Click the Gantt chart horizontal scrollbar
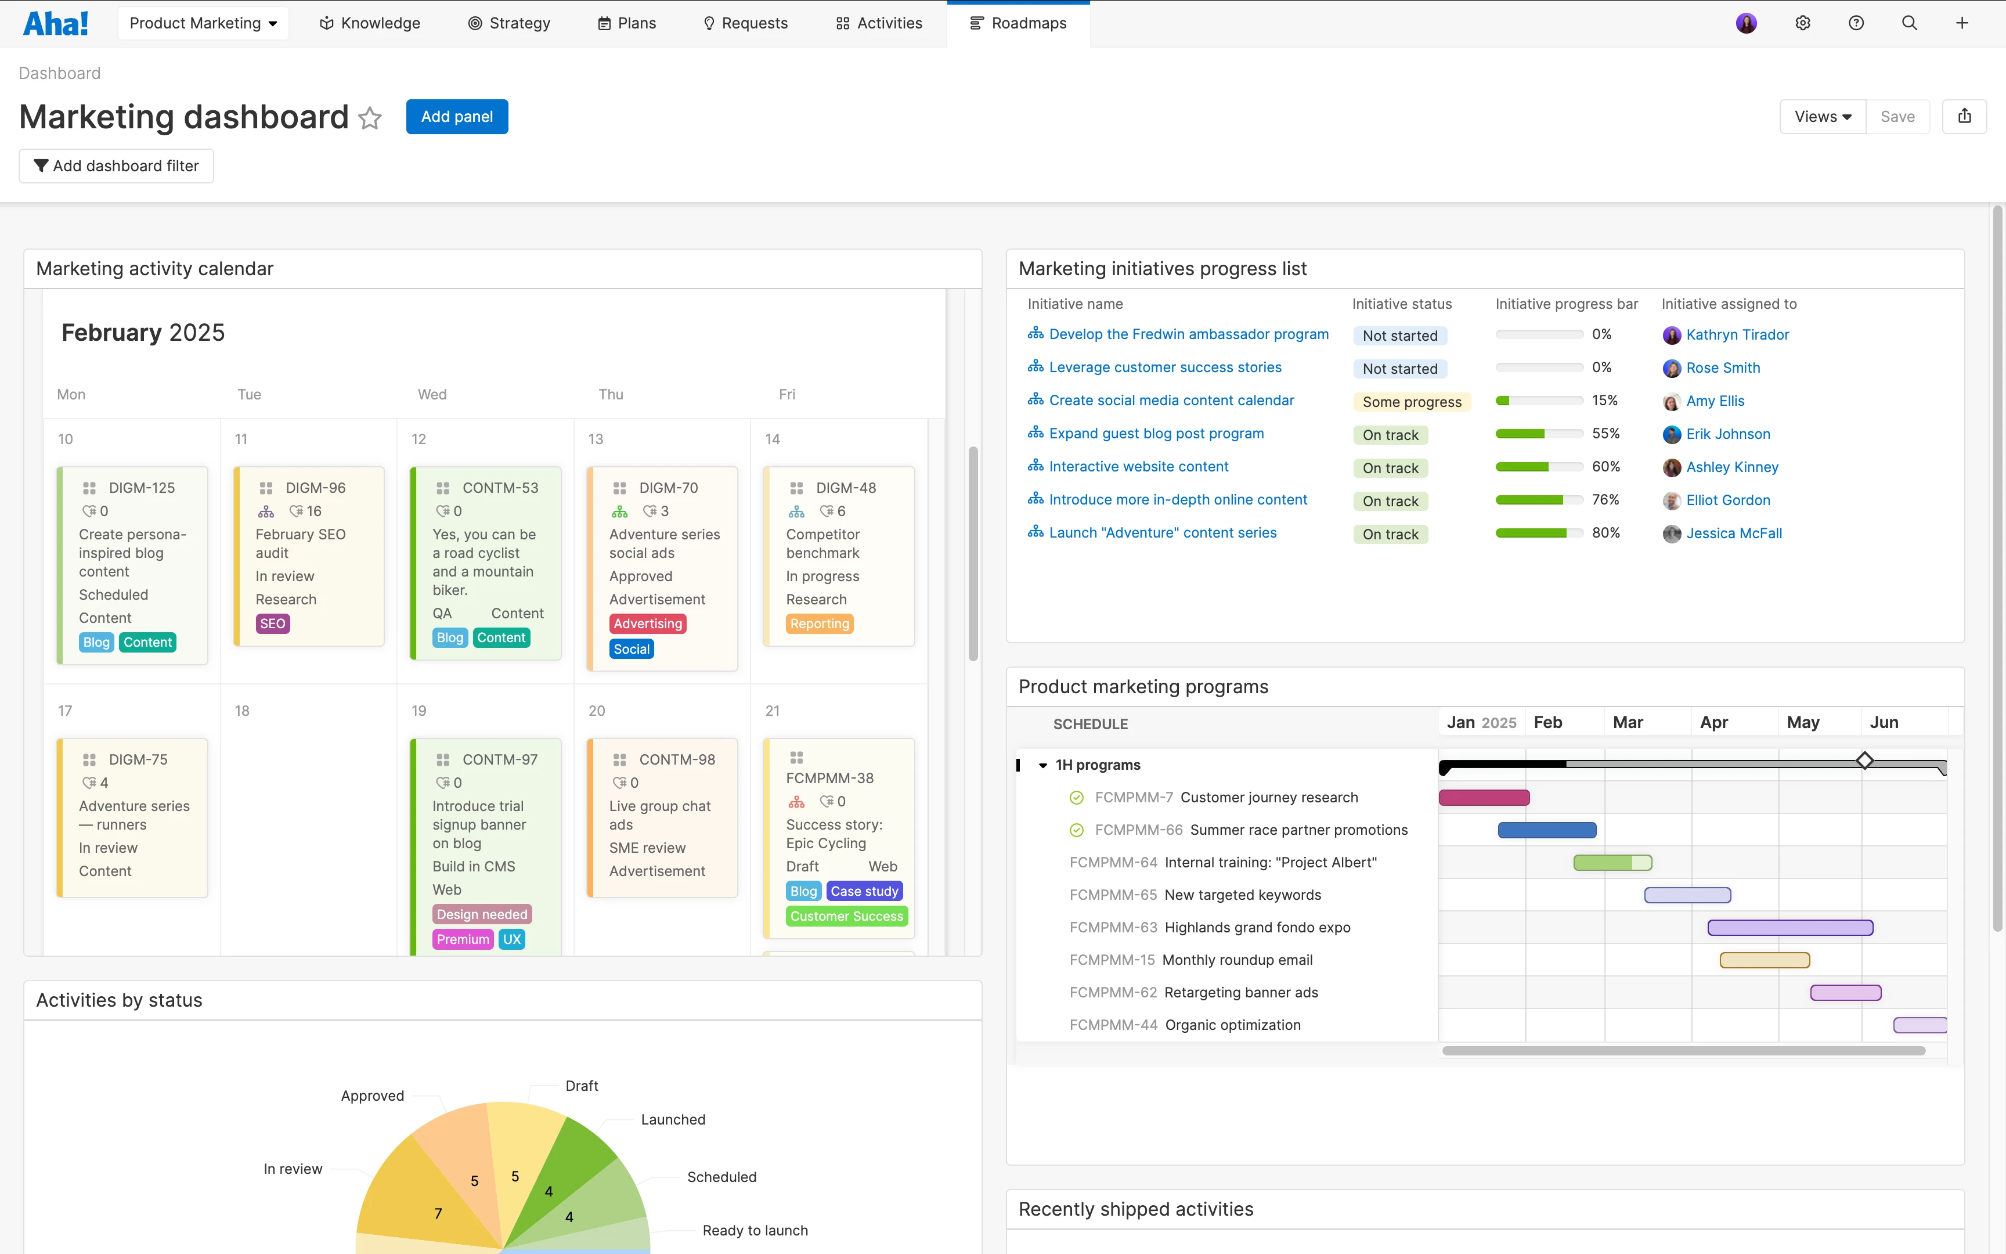2006x1254 pixels. pyautogui.click(x=1683, y=1051)
